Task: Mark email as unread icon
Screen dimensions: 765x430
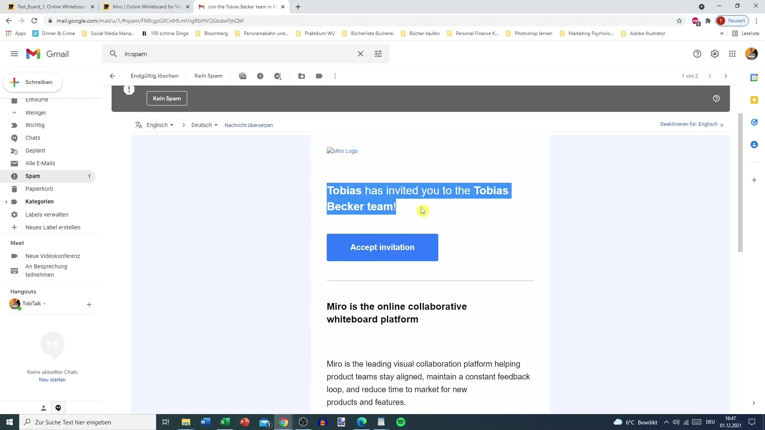Action: click(243, 76)
